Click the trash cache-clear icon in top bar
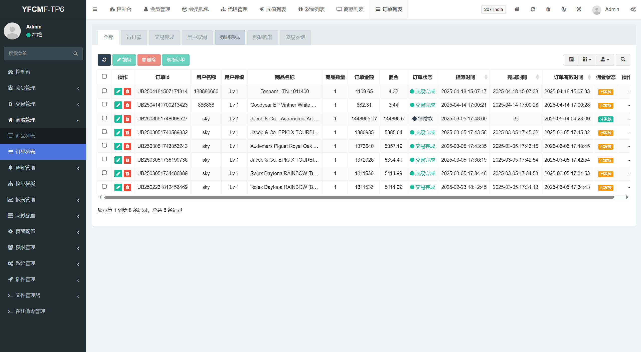The width and height of the screenshot is (641, 352). tap(548, 9)
